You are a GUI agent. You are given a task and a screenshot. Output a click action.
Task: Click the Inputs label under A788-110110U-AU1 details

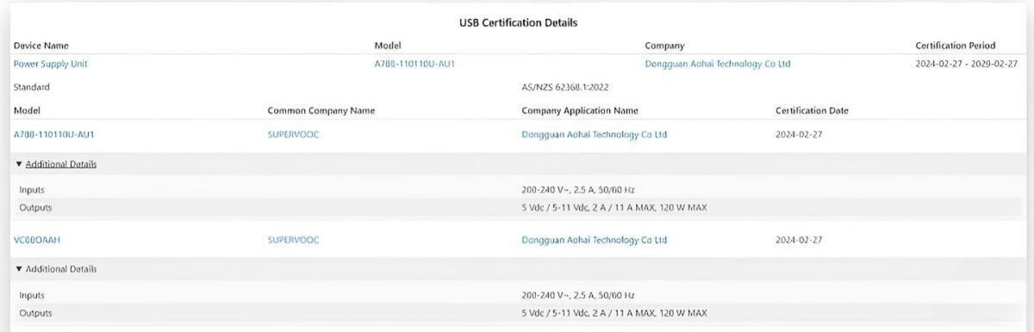[32, 189]
